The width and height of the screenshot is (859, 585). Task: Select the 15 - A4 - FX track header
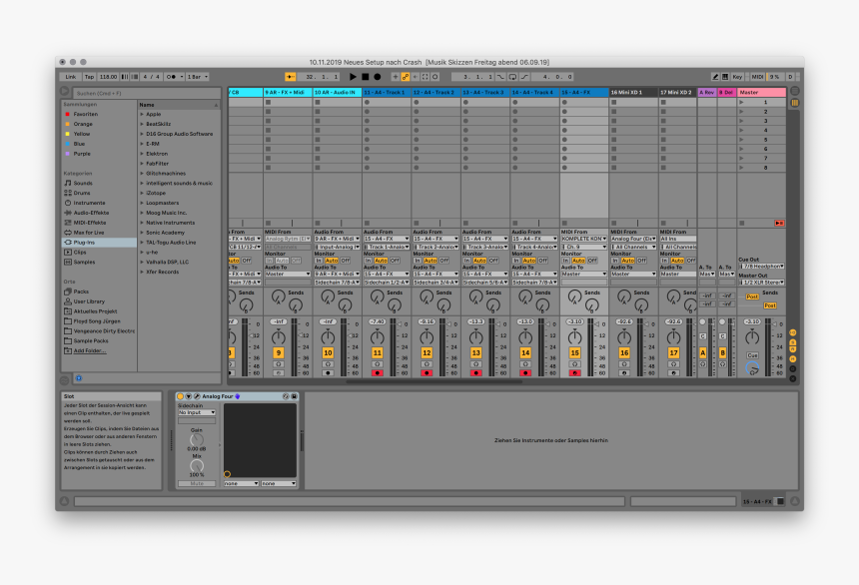[x=584, y=93]
